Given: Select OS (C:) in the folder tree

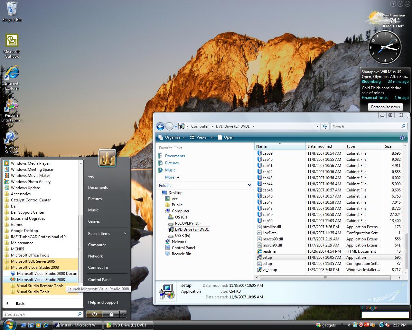Looking at the screenshot, I should (181, 217).
